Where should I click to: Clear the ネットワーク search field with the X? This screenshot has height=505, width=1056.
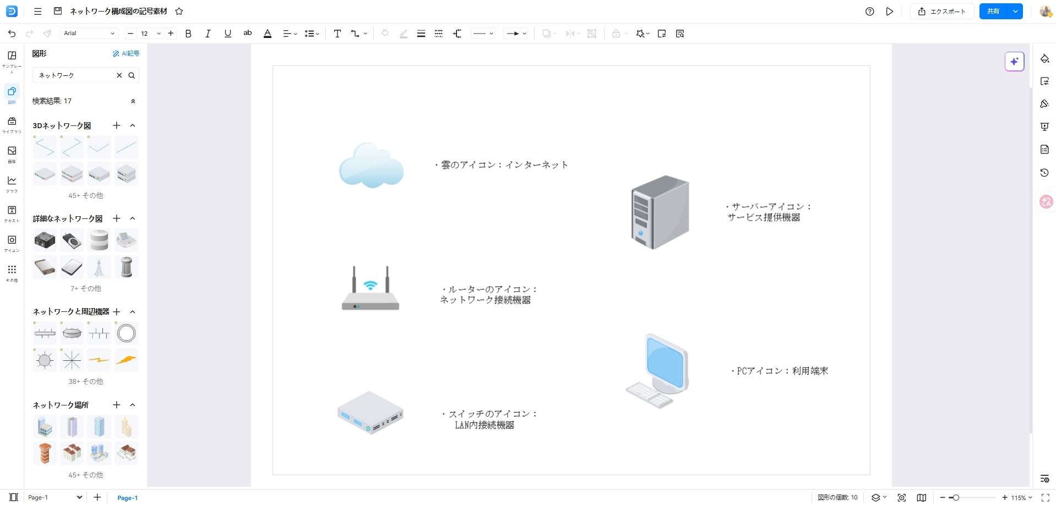(x=119, y=75)
